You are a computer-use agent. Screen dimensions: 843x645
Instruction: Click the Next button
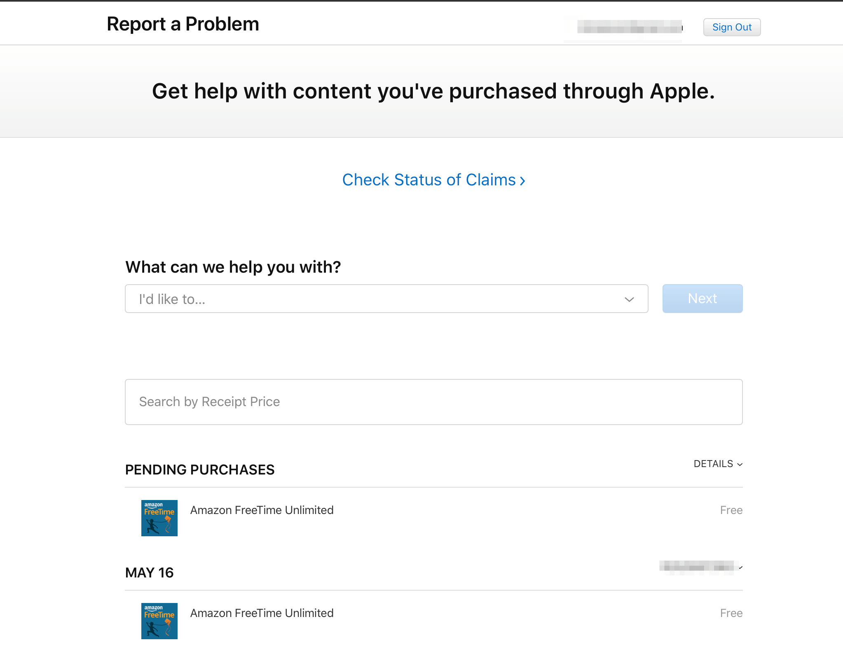coord(702,299)
